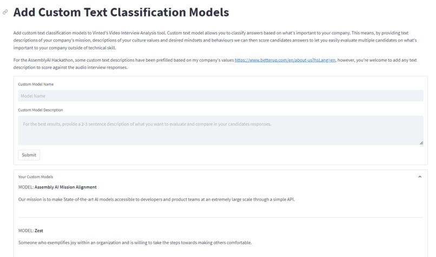Collapse the Your Custom Models chevron
The height and width of the screenshot is (257, 436).
[x=420, y=177]
